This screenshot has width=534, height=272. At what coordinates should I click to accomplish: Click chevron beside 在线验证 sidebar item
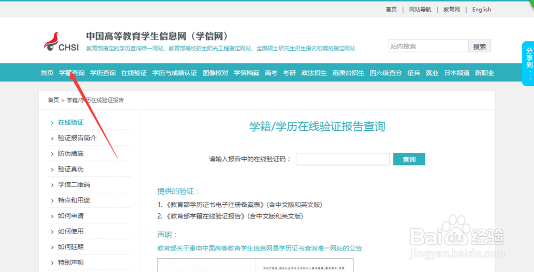coord(52,123)
